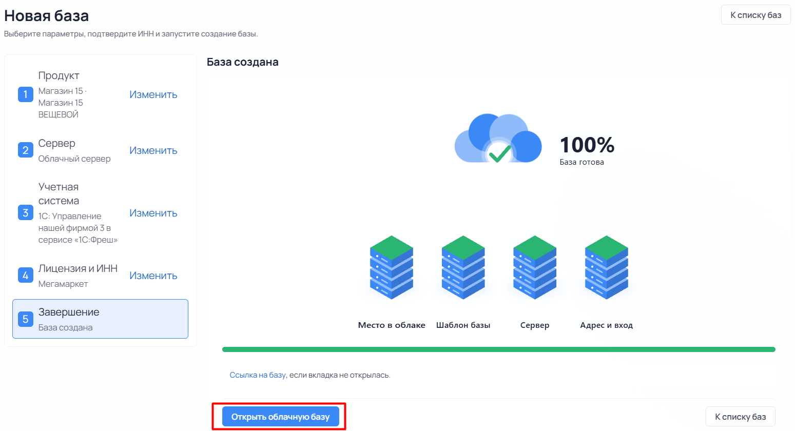Open the cloud database with Открыть облачную базу
Viewport: 795px width, 431px height.
click(281, 417)
